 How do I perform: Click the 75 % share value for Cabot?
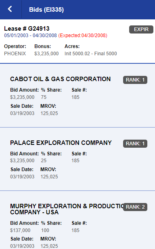tap(44, 97)
